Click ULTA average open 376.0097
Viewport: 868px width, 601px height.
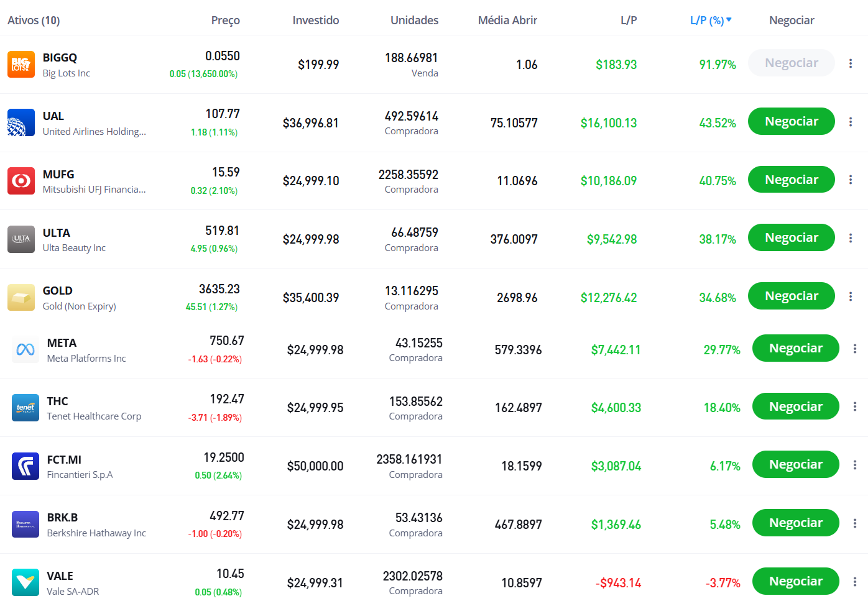point(514,239)
